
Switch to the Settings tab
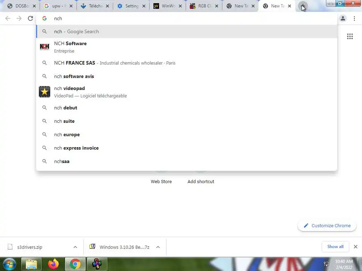pos(129,6)
